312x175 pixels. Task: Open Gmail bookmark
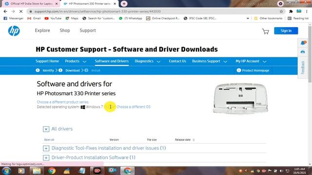click(34, 18)
